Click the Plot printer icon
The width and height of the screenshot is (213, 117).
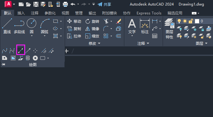65,4
